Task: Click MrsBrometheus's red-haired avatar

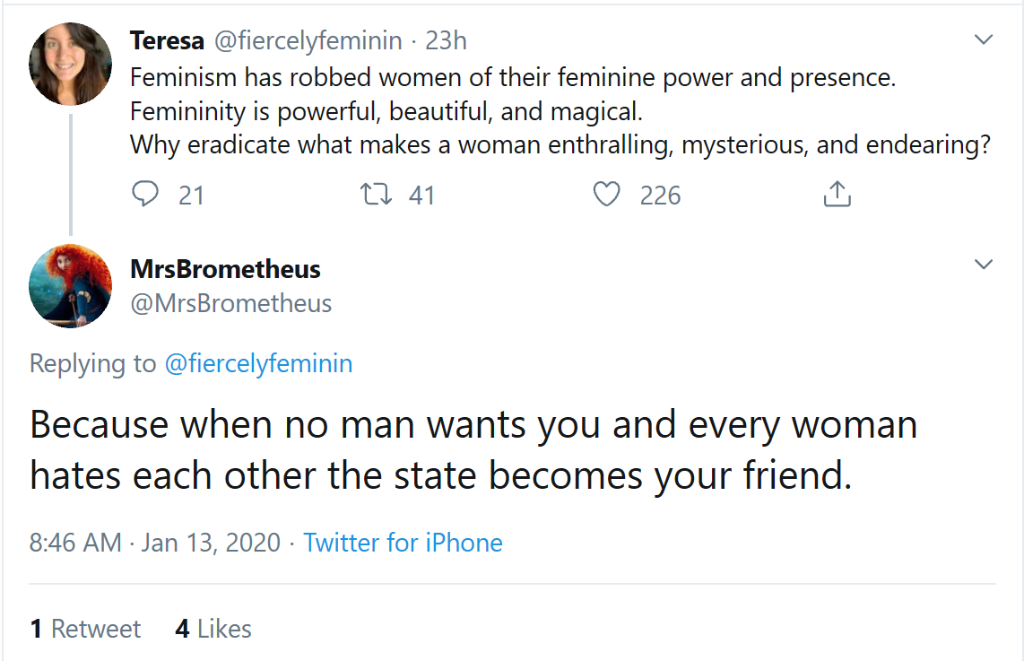Action: pos(70,285)
